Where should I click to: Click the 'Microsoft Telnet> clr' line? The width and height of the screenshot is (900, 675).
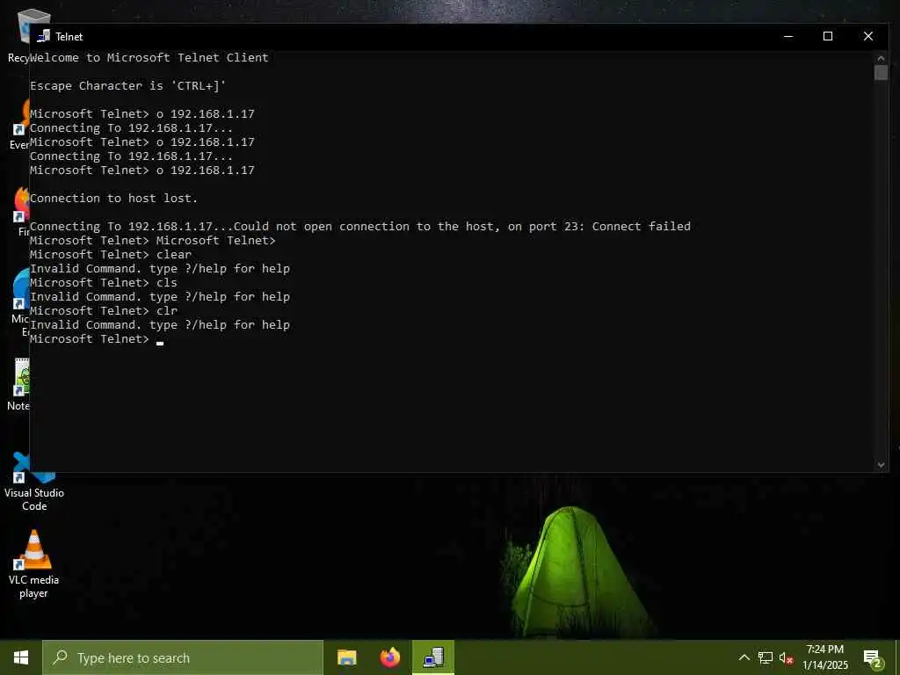click(104, 310)
